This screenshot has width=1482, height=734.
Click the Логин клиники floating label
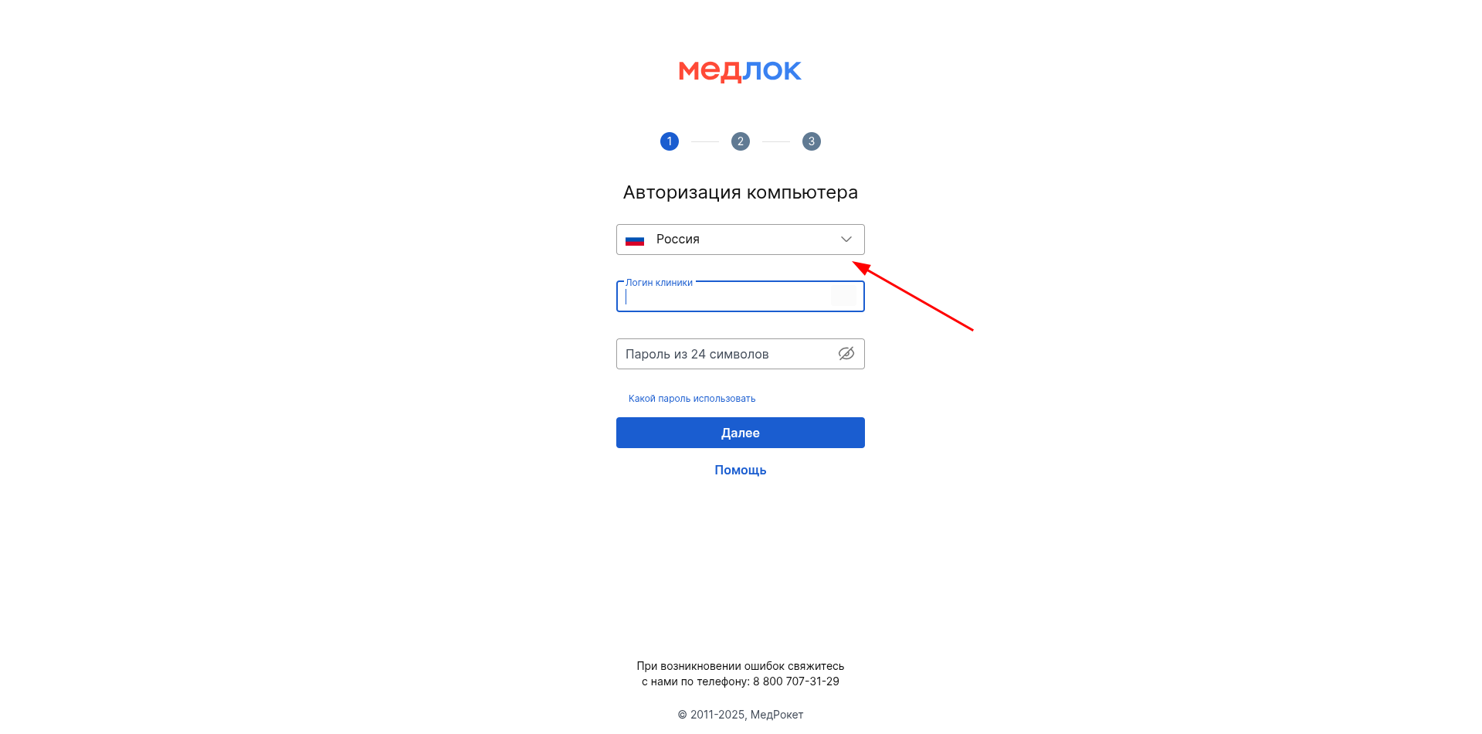tap(659, 283)
